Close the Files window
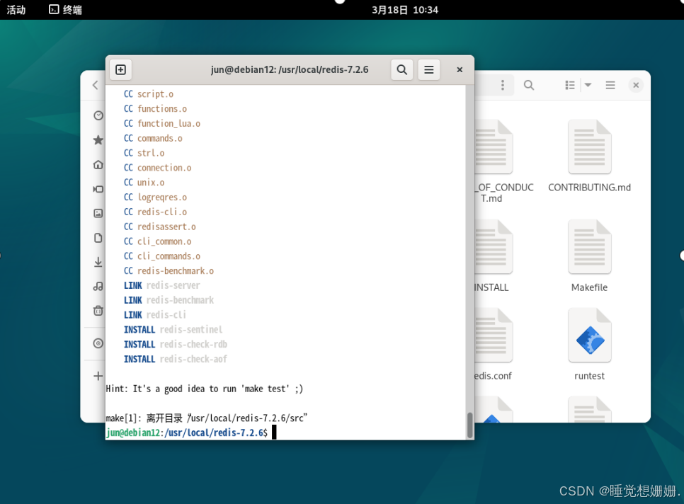 click(636, 85)
